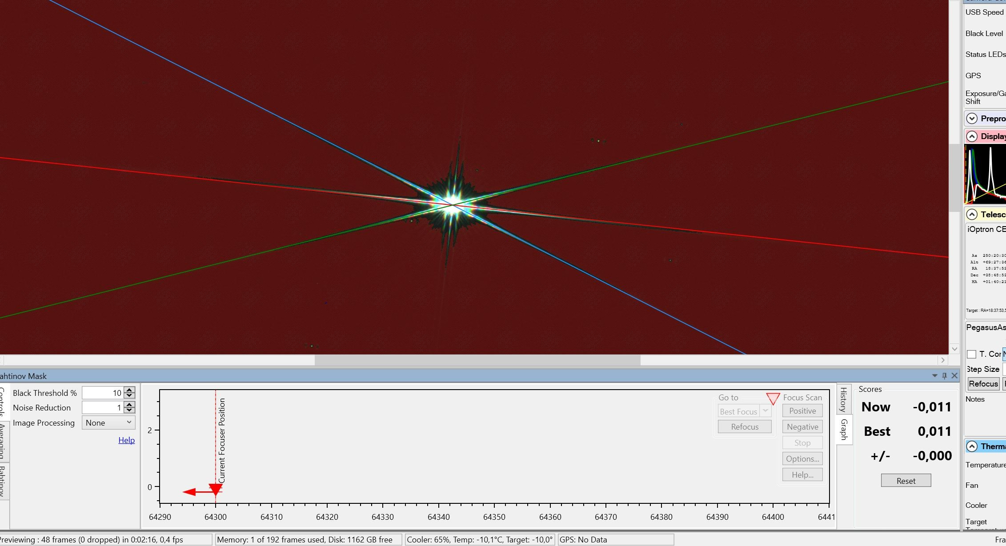Click the Negative focus scan button
The image size is (1006, 546).
coord(802,427)
